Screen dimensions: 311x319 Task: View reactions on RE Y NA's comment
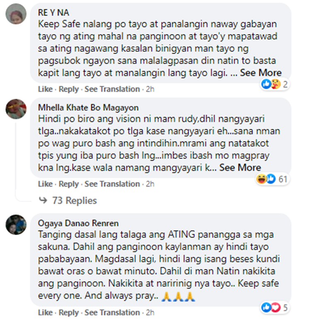[x=275, y=84]
